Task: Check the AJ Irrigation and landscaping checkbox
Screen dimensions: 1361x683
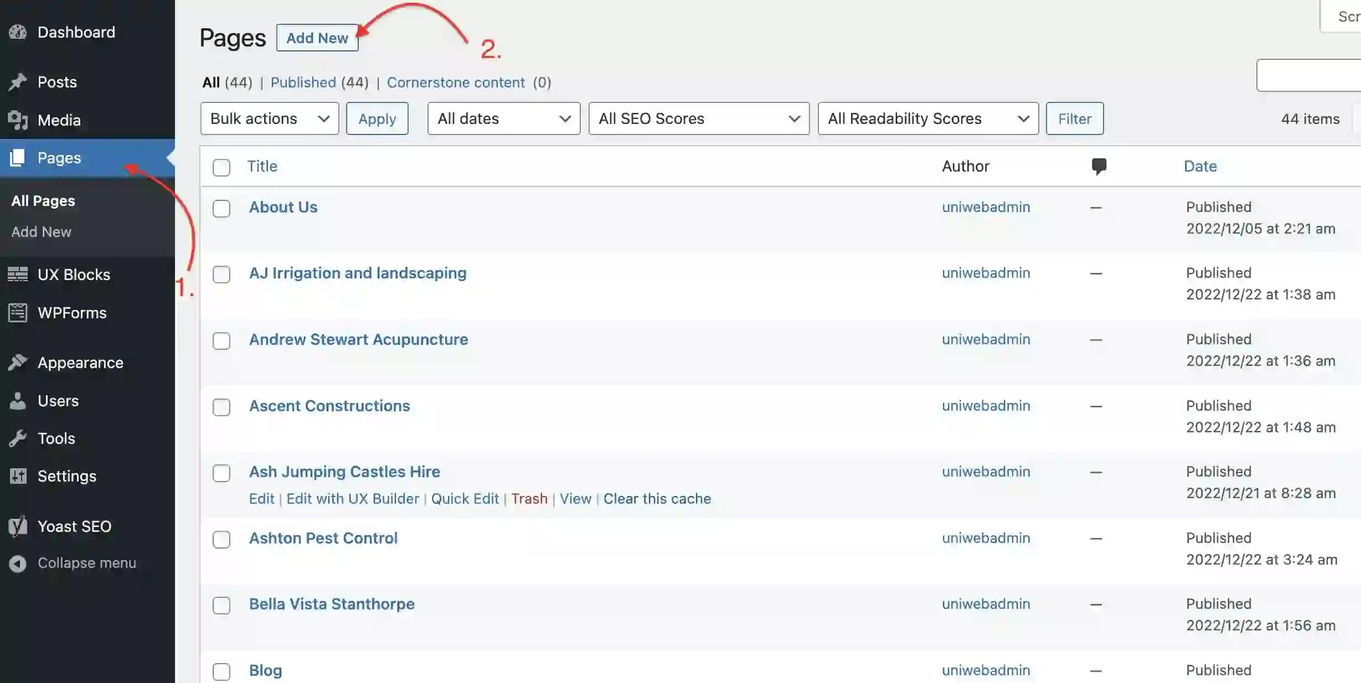Action: (221, 275)
